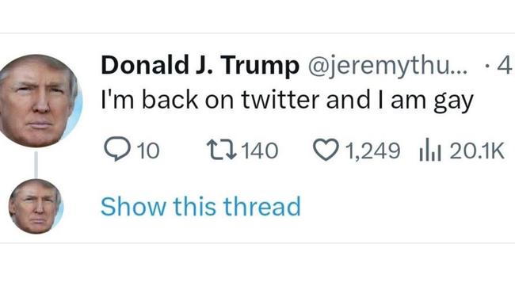Click the reply count 10
This screenshot has height=290, width=515.
[x=148, y=151]
